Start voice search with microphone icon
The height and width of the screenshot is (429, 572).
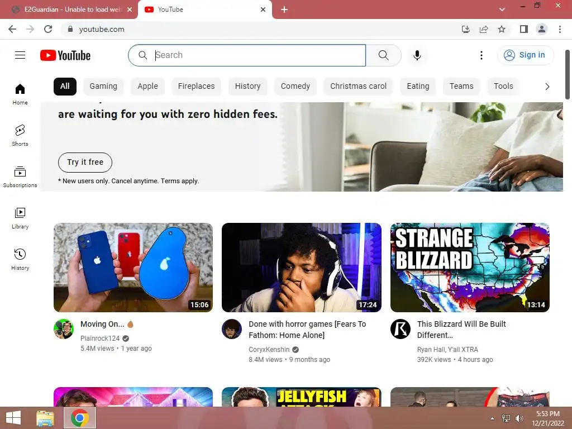[417, 55]
